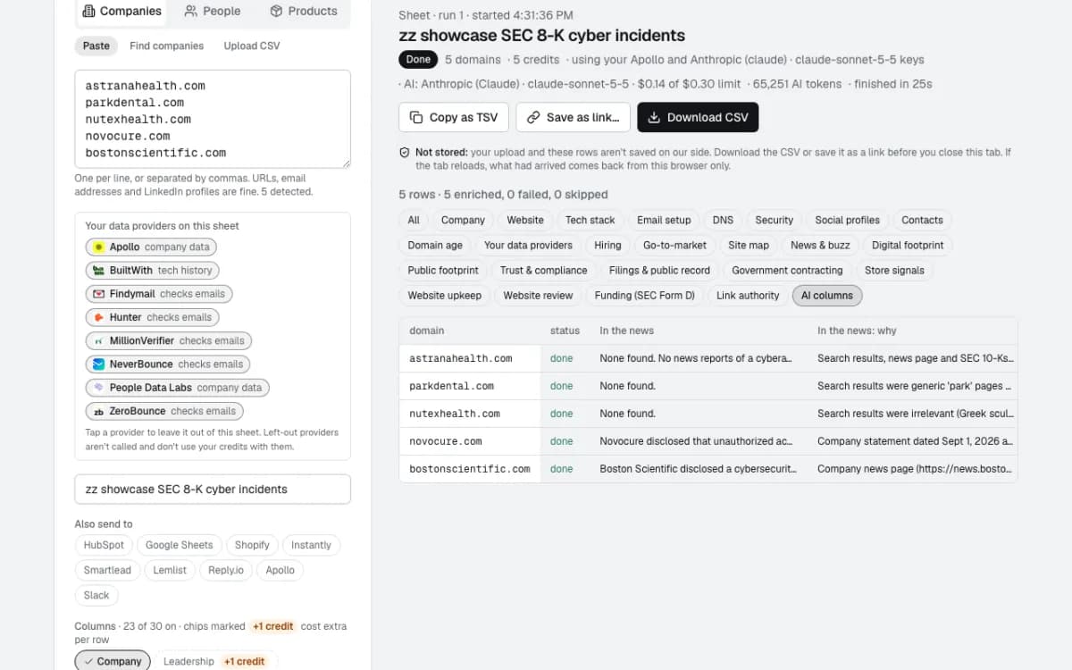The image size is (1072, 670).
Task: Click Reply.io under Also send to
Action: [x=225, y=570]
